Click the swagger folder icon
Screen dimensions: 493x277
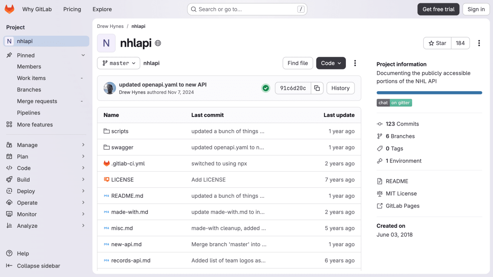(x=106, y=147)
